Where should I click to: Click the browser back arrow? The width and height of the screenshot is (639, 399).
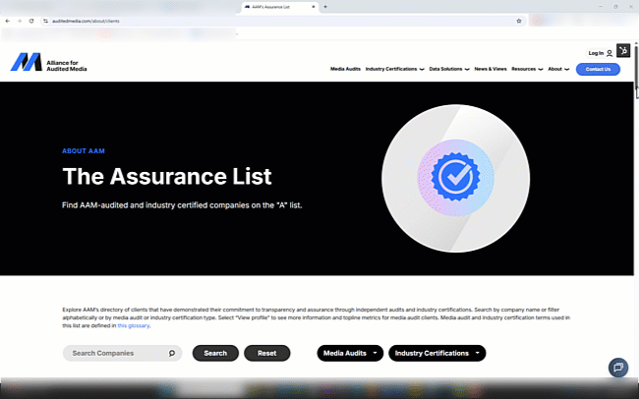coord(7,21)
